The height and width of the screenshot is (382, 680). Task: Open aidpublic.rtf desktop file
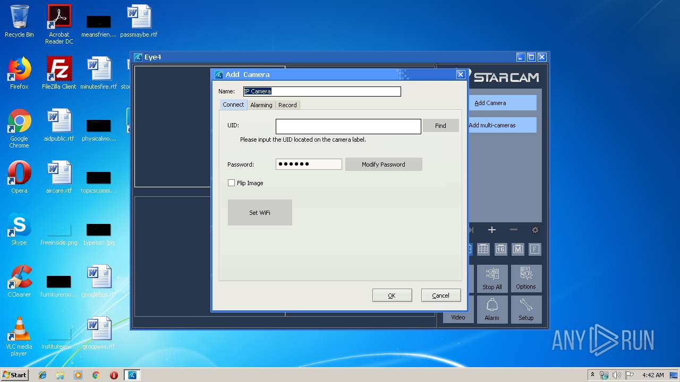click(x=59, y=125)
